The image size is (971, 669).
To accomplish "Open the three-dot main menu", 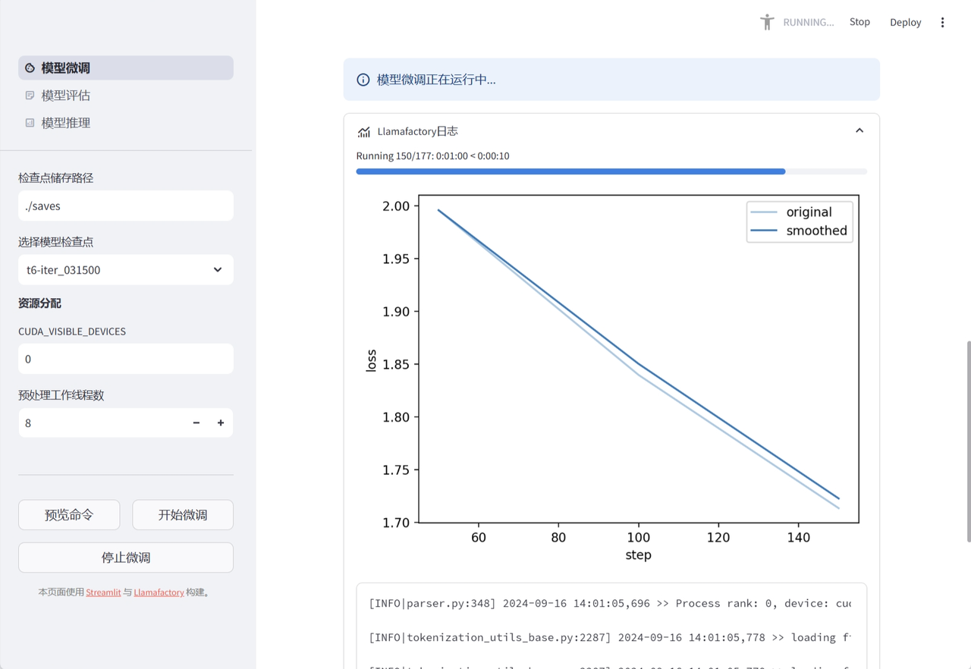I will pos(942,22).
